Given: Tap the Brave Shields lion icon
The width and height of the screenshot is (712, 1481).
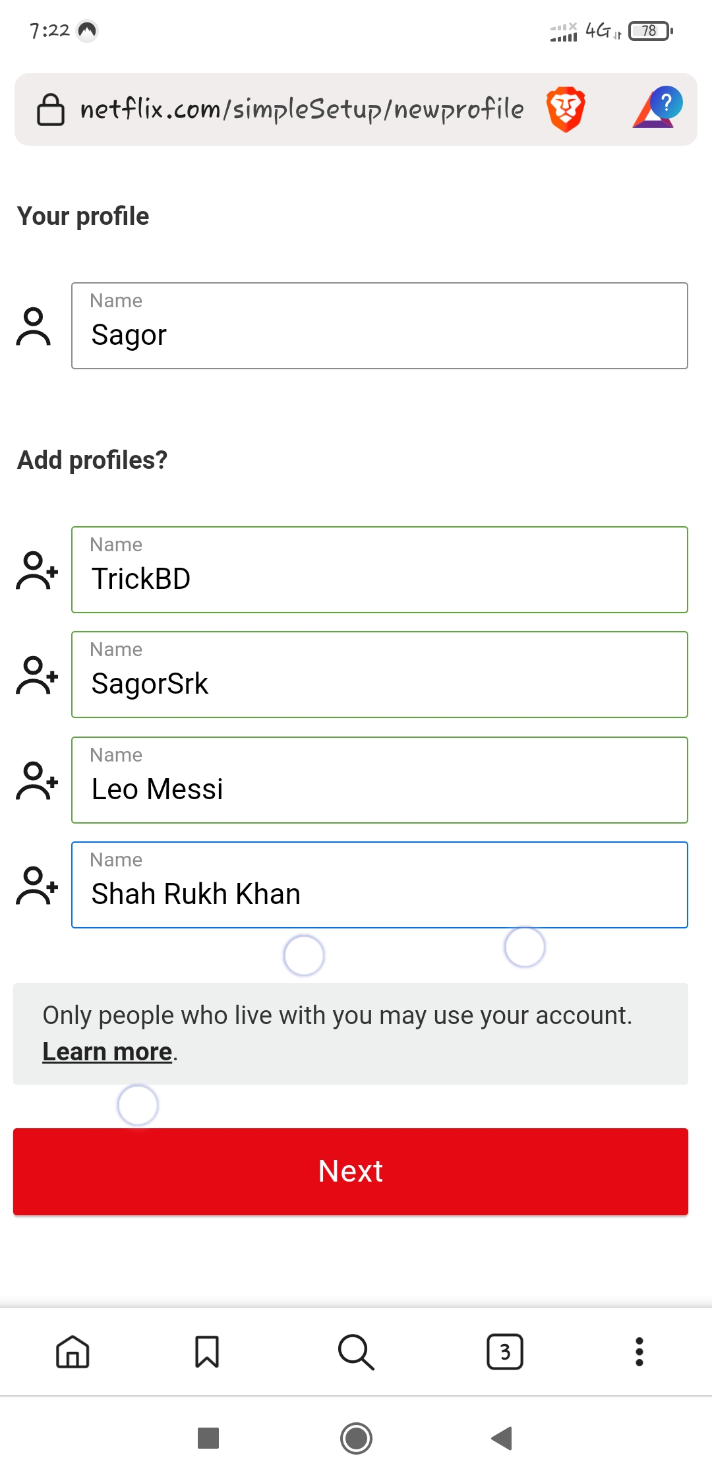Looking at the screenshot, I should point(566,109).
